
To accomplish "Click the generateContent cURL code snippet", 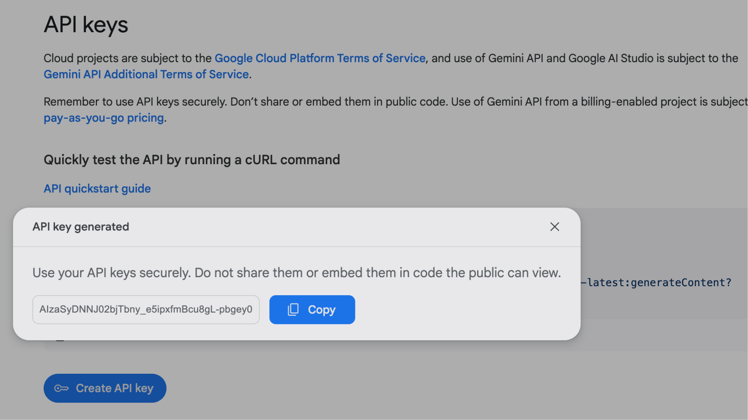I will point(659,283).
